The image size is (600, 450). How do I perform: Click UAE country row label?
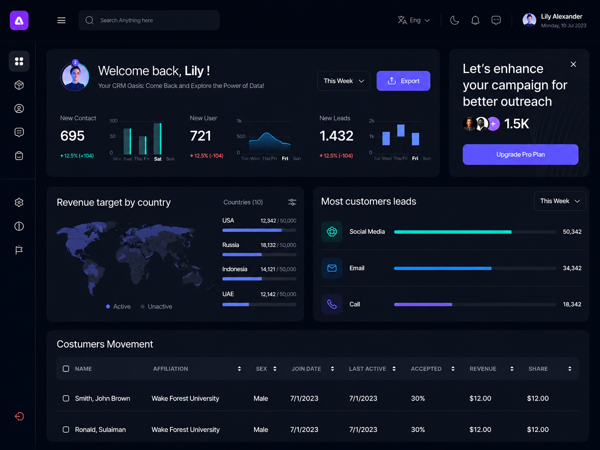click(228, 294)
